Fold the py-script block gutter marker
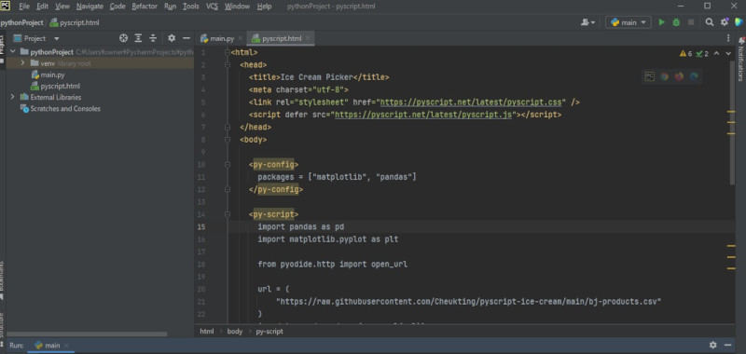The image size is (746, 354). (x=228, y=214)
